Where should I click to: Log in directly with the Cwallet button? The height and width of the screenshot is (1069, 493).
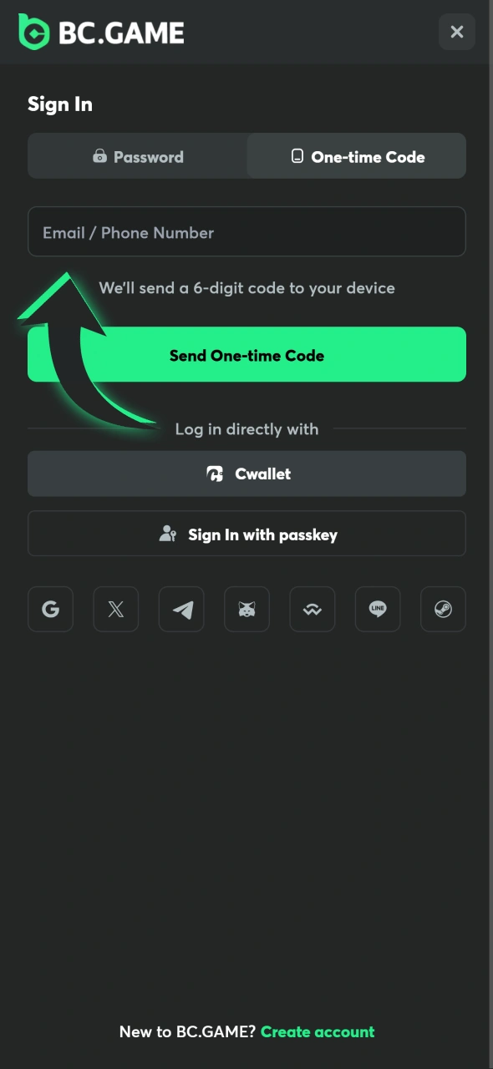point(246,474)
